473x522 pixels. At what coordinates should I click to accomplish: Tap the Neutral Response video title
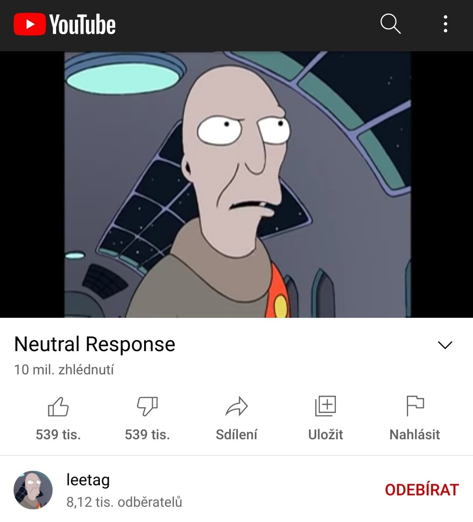pyautogui.click(x=95, y=344)
